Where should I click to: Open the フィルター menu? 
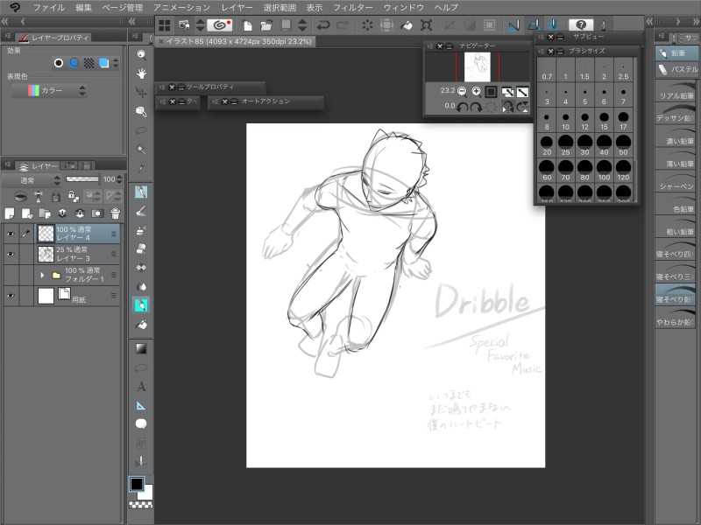click(352, 7)
